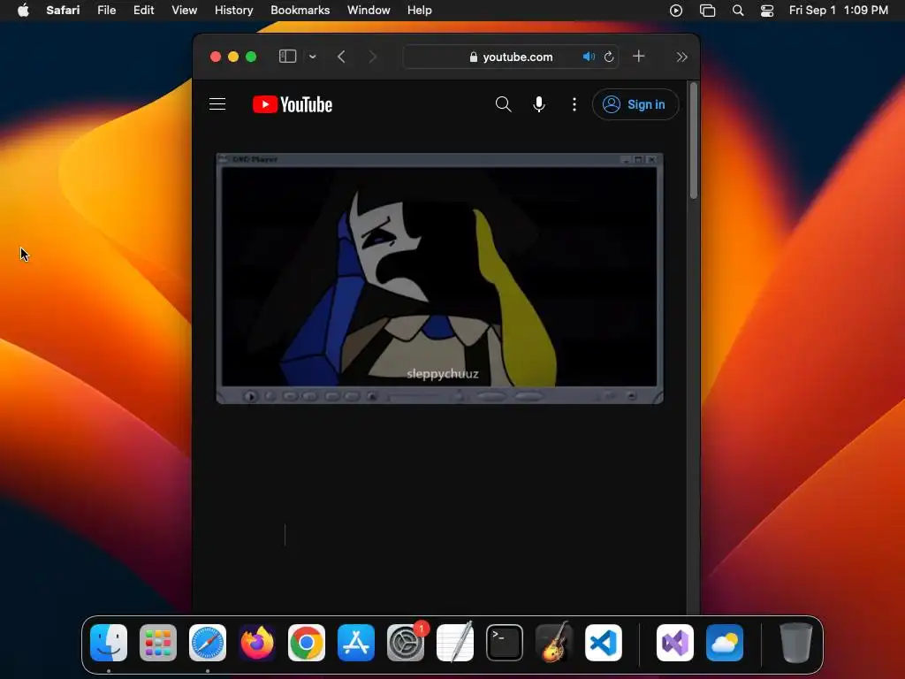Viewport: 905px width, 679px height.
Task: Open the Weather app from the Dock
Action: tap(725, 643)
